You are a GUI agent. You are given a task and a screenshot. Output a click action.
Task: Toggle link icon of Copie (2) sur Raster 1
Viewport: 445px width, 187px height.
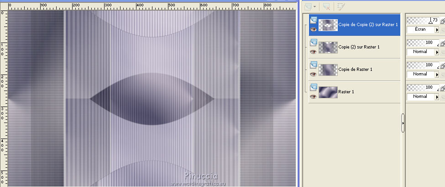point(442,43)
